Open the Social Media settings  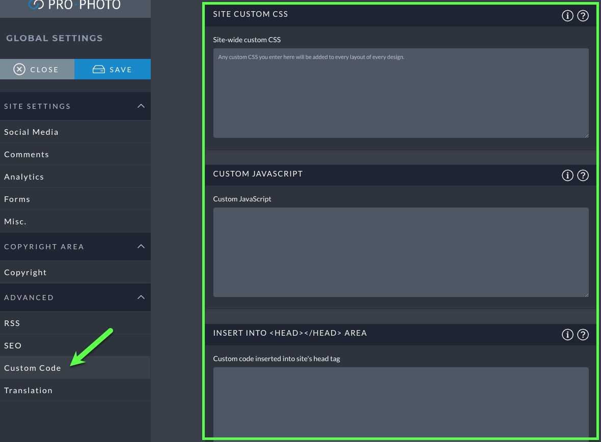click(x=75, y=132)
